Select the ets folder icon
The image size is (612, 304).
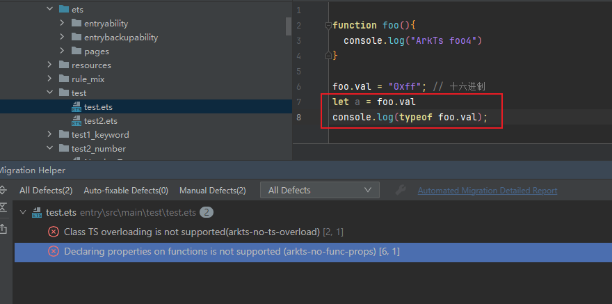[63, 9]
